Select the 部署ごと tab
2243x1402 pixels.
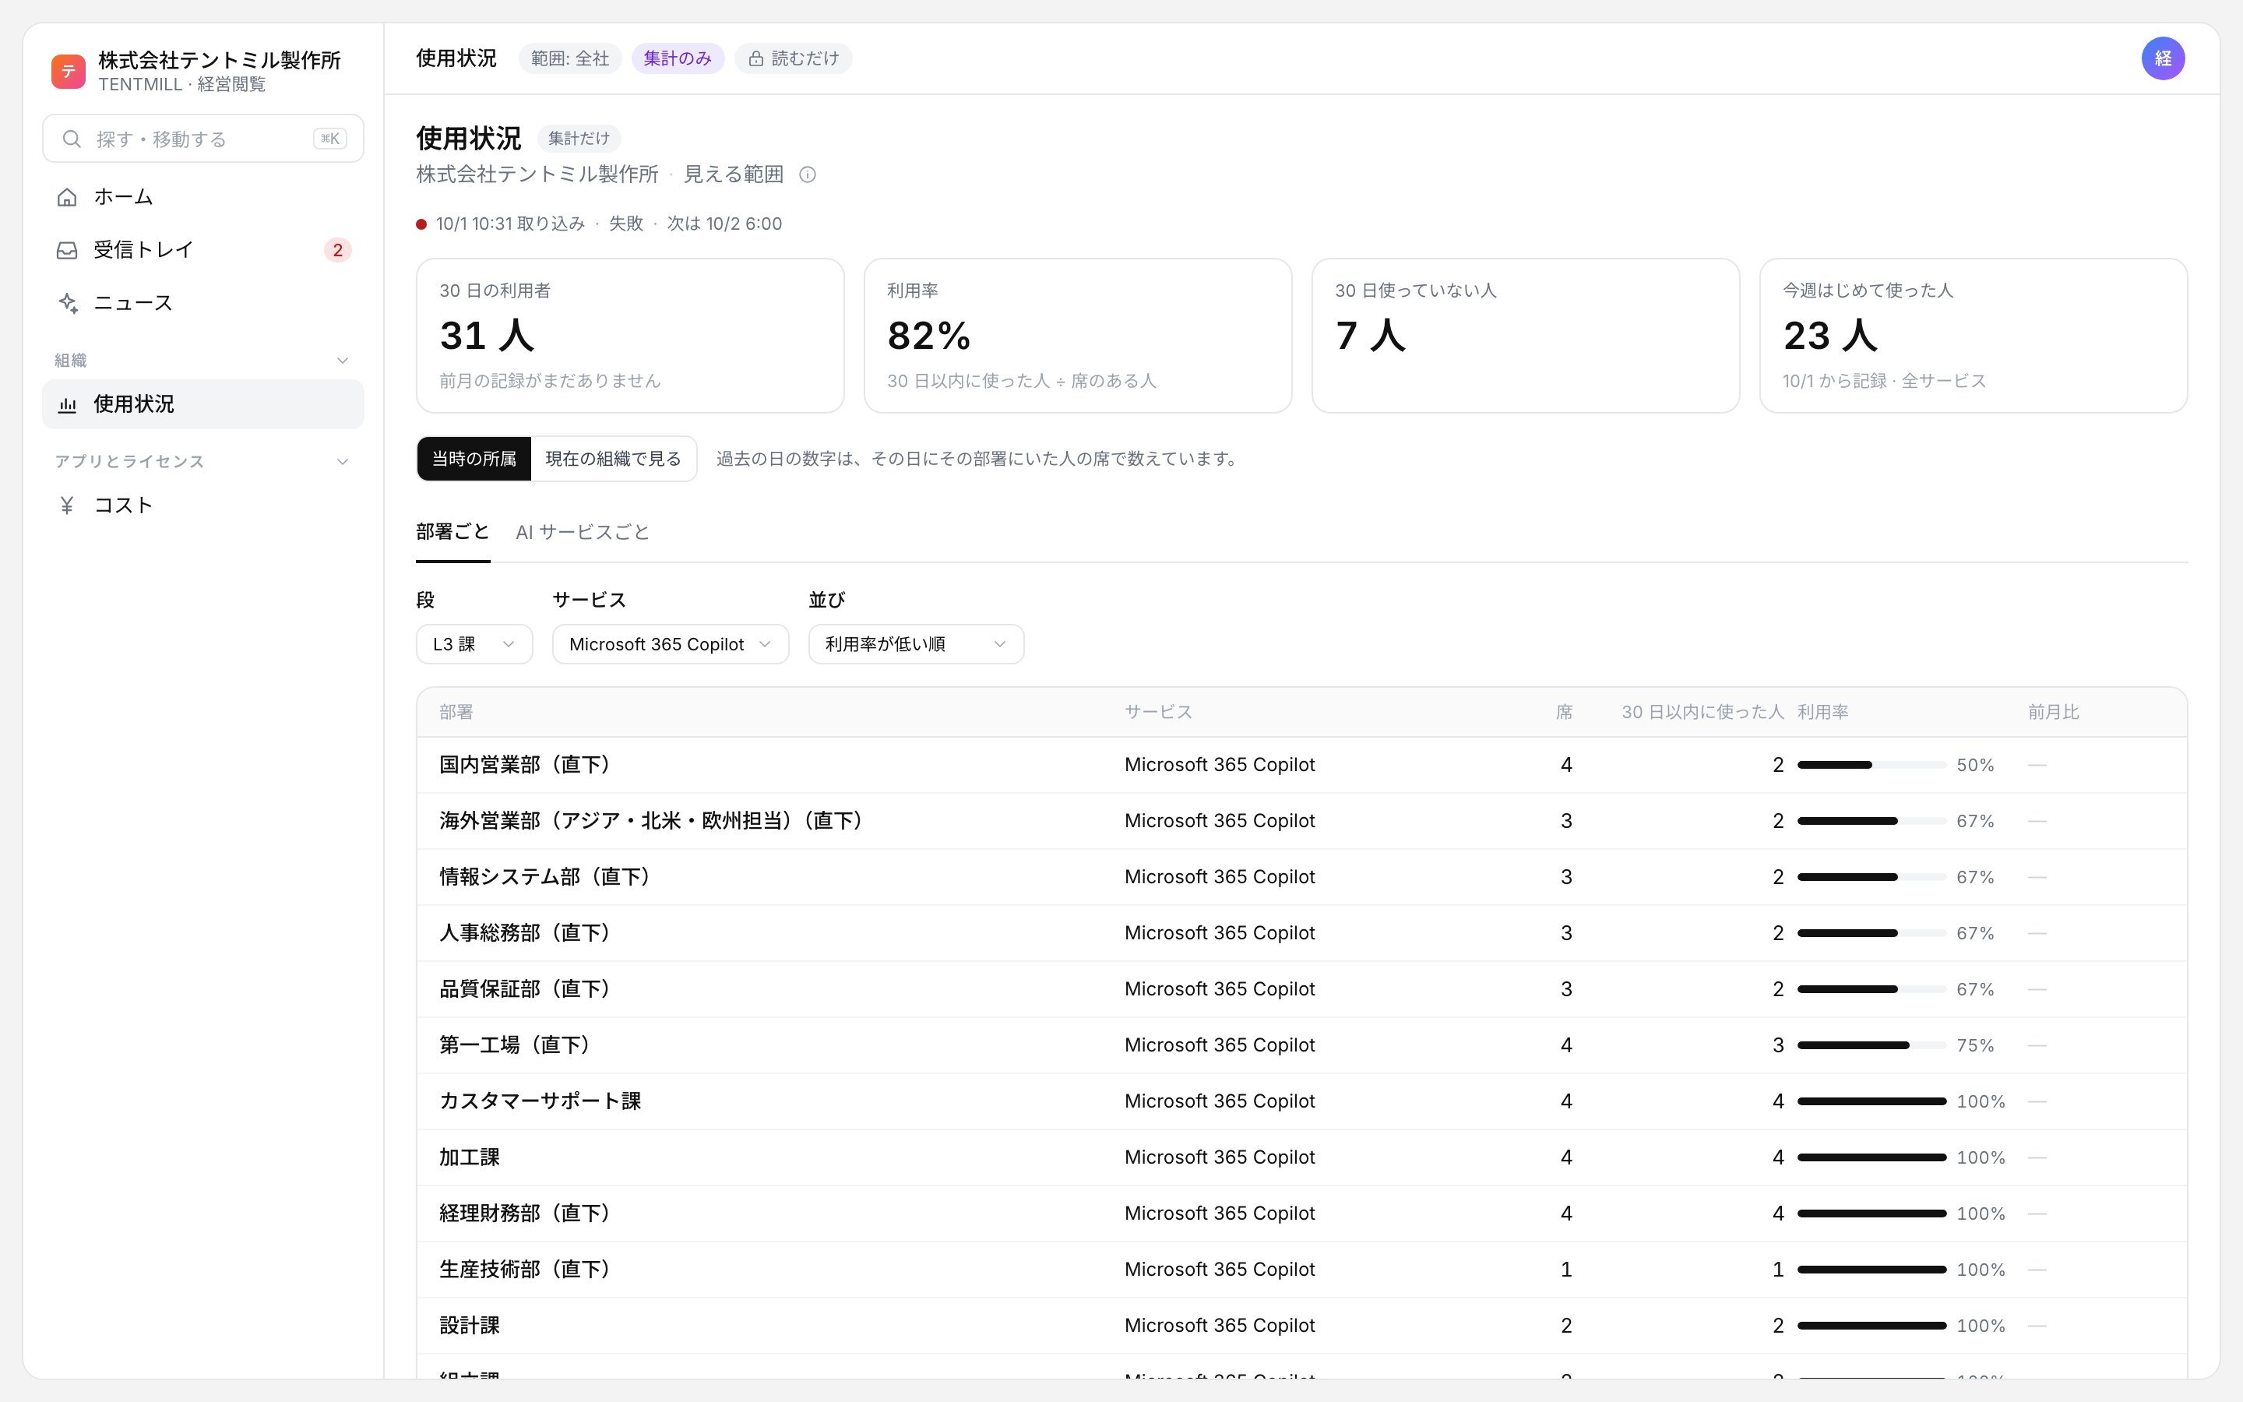pyautogui.click(x=452, y=532)
